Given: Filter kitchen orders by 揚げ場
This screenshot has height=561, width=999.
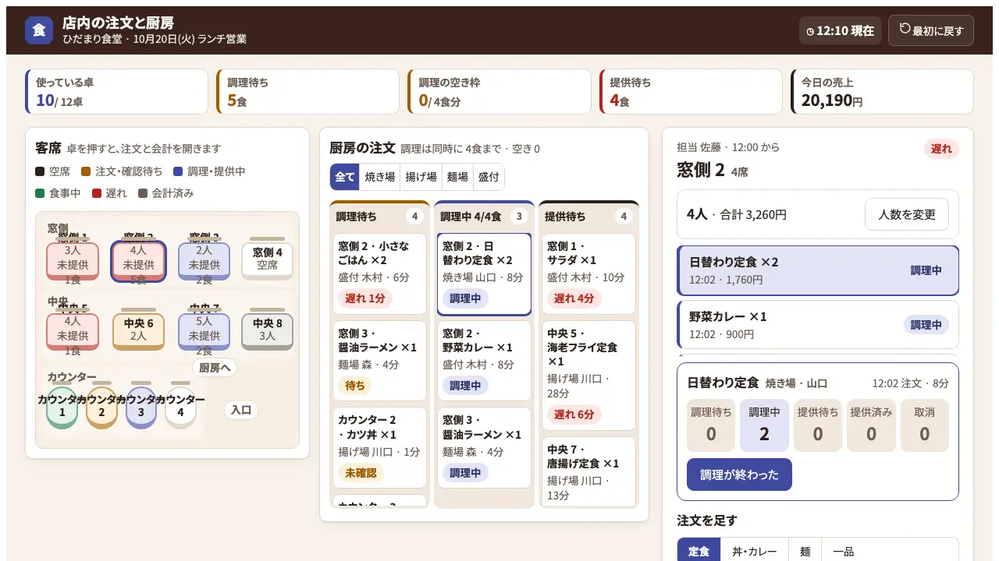Looking at the screenshot, I should 421,177.
